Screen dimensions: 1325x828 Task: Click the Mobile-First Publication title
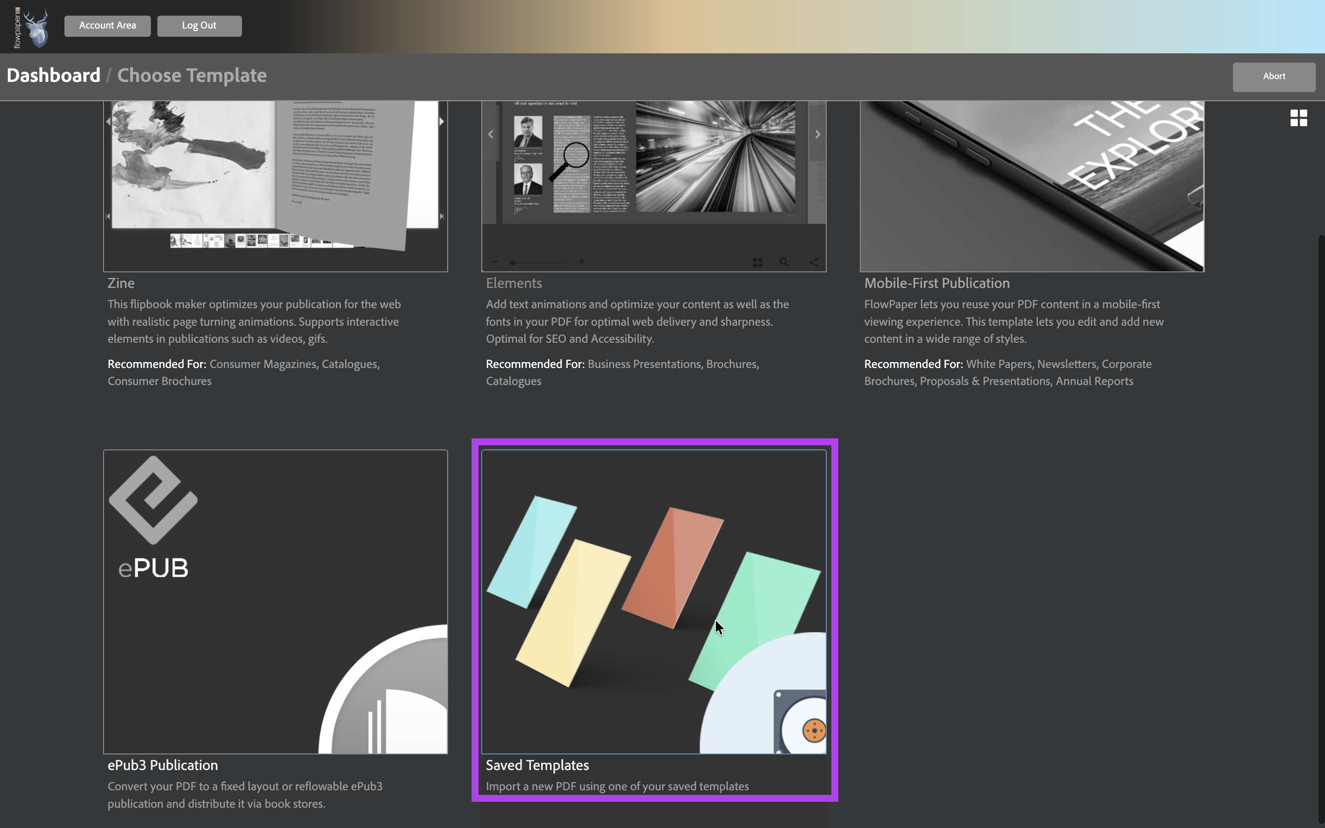click(x=937, y=283)
